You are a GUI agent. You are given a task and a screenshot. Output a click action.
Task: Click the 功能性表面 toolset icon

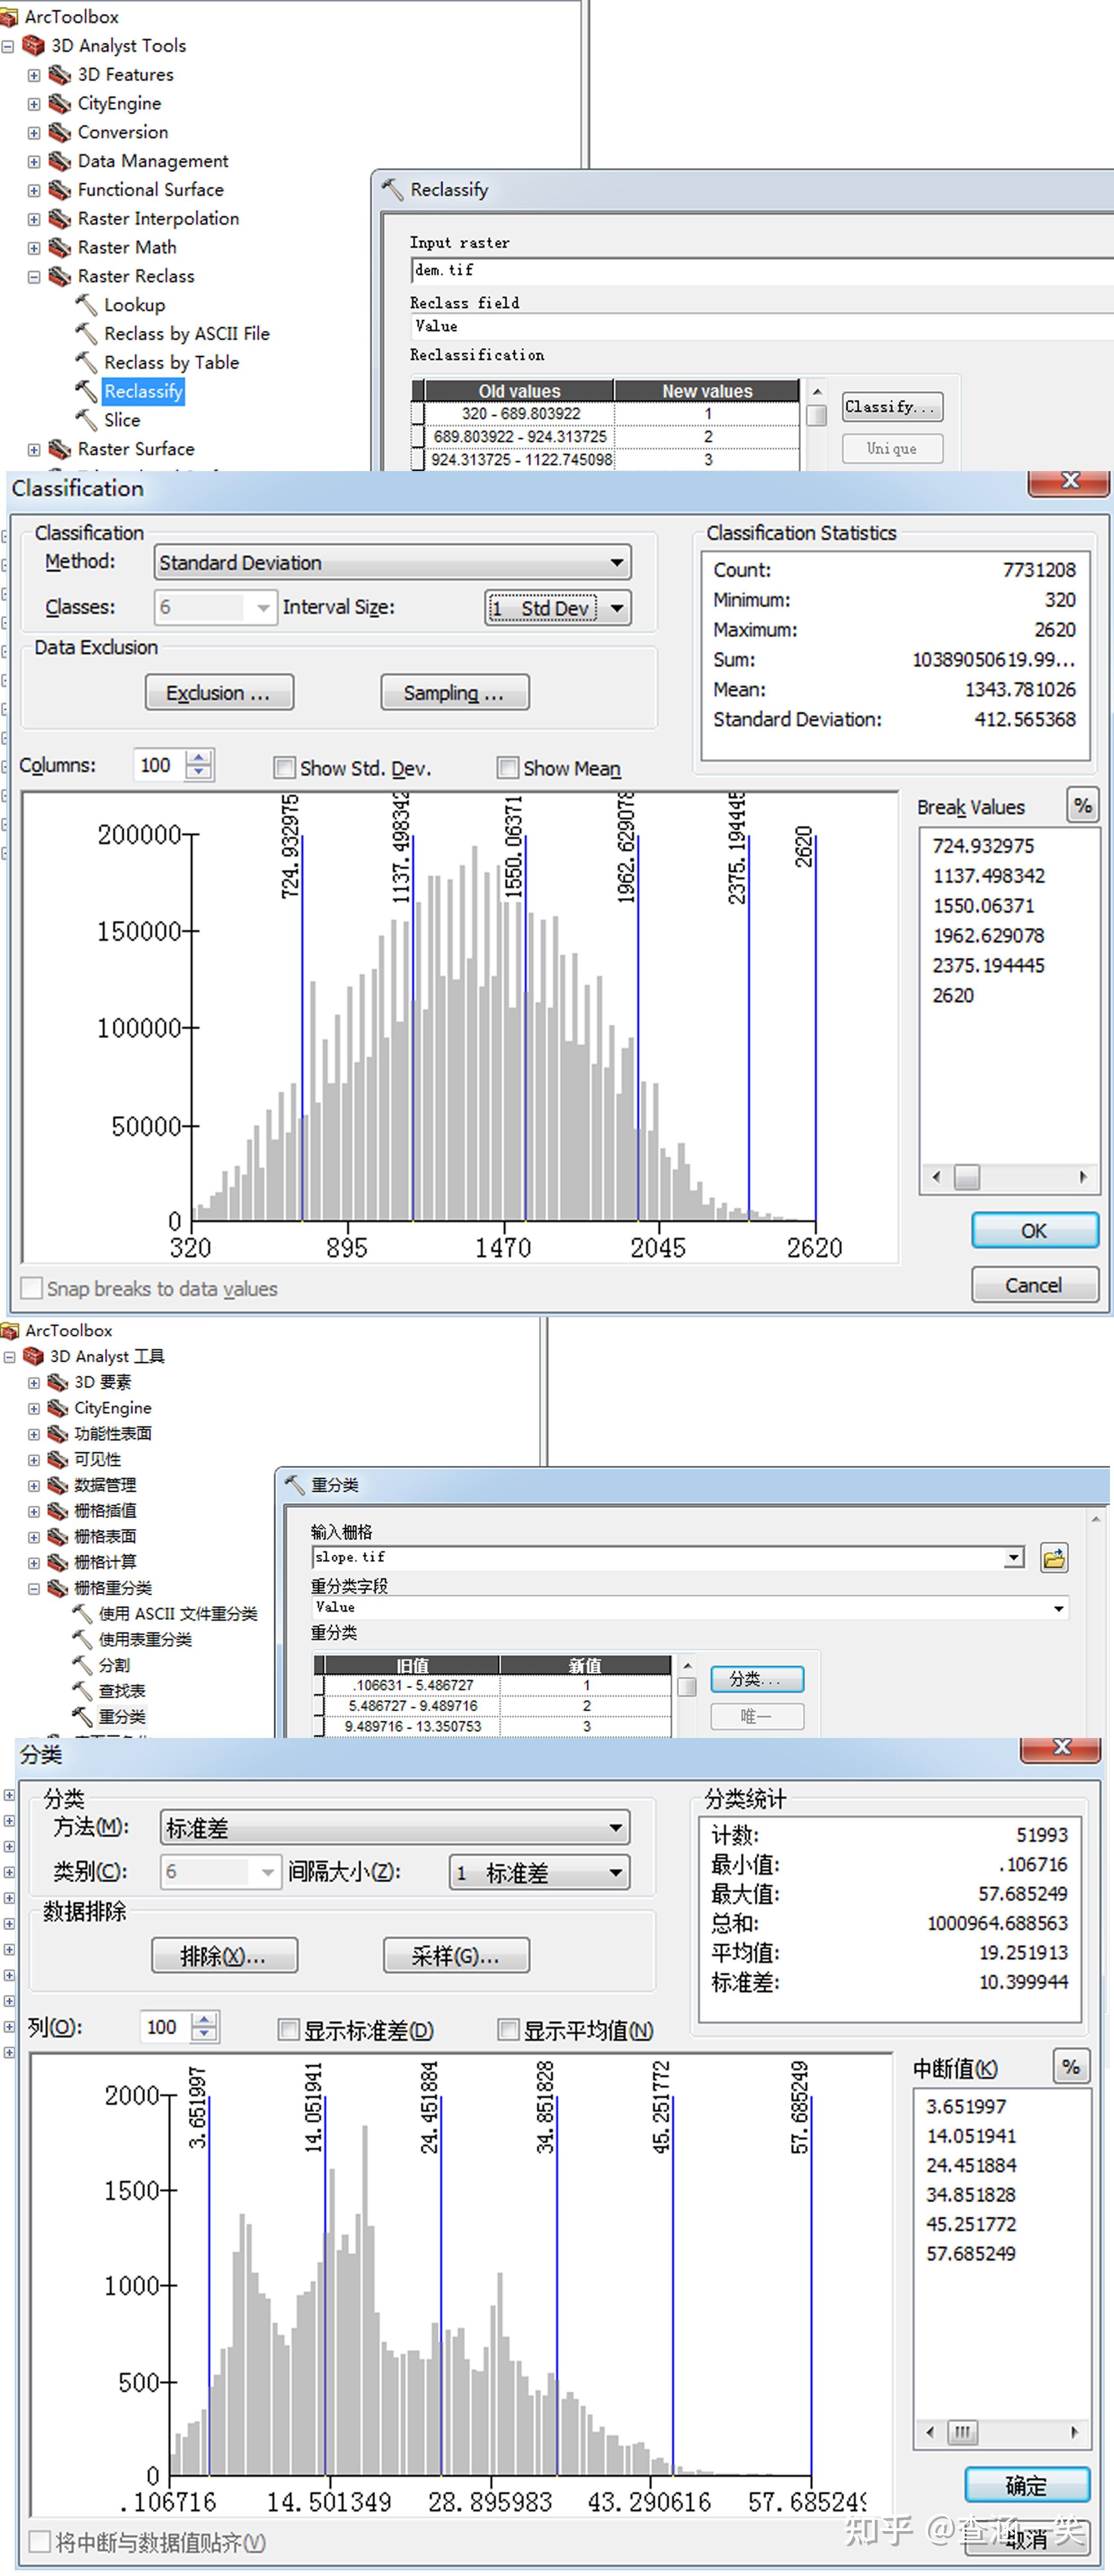pyautogui.click(x=58, y=1434)
